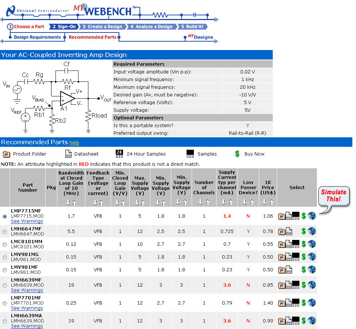Buy LMH6639MF via dollar icon
The image size is (356, 329).
point(304,285)
